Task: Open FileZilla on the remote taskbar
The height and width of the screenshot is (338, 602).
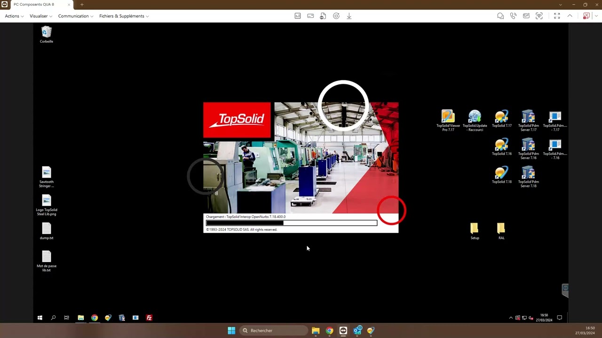Action: tap(149, 318)
